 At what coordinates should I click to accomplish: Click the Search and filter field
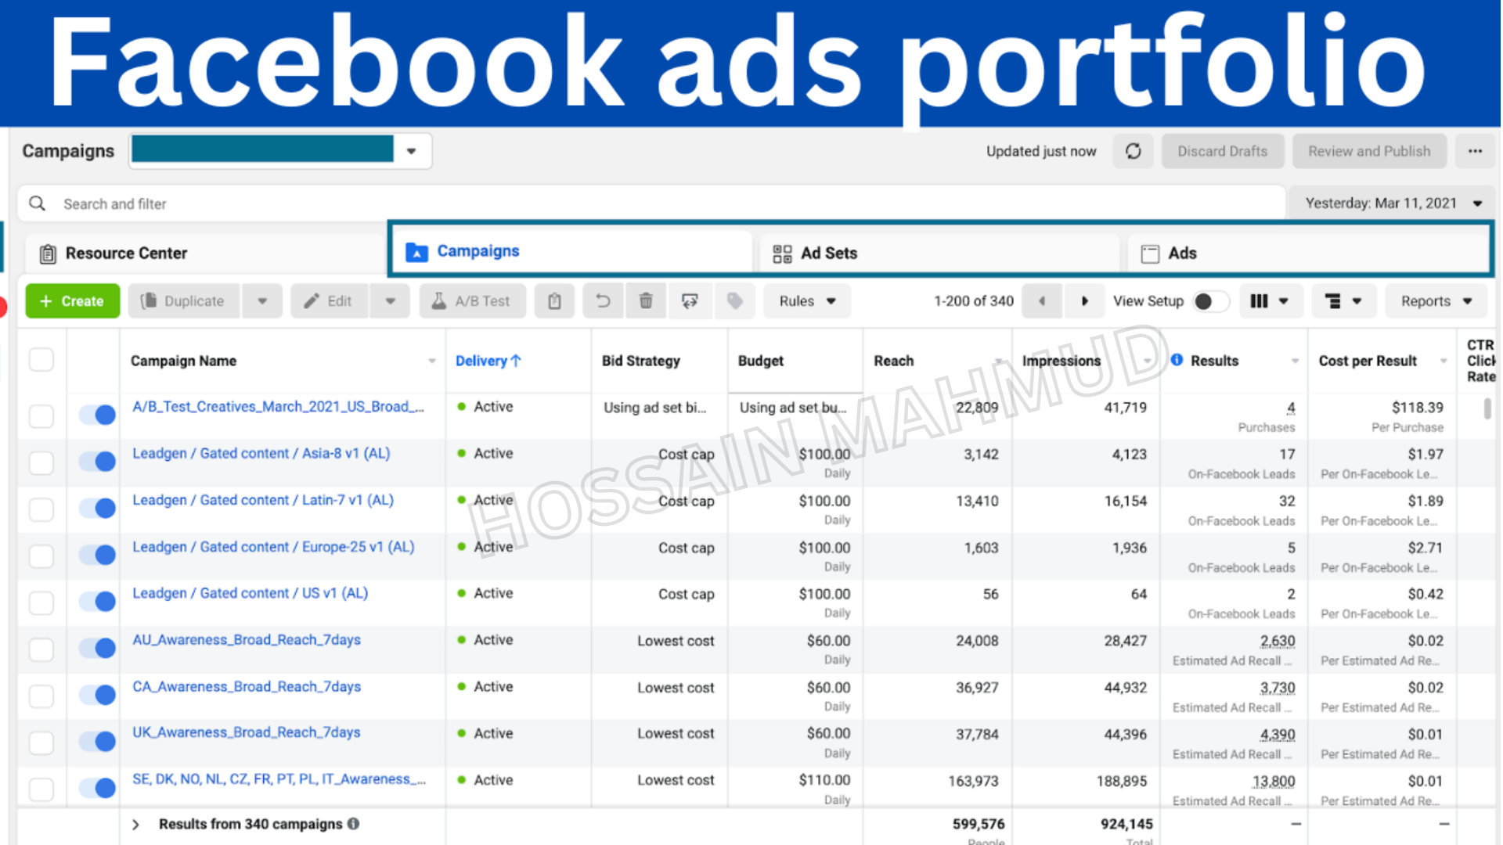coord(651,203)
